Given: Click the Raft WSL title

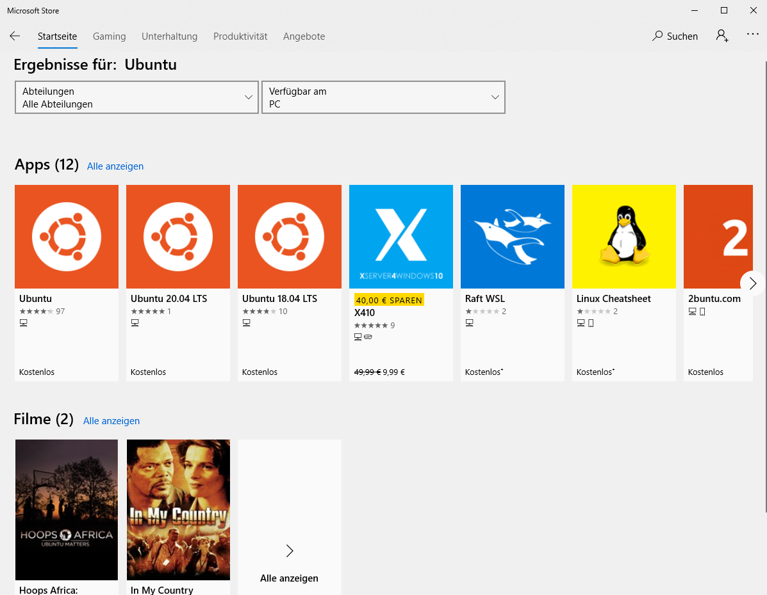Looking at the screenshot, I should pyautogui.click(x=485, y=299).
